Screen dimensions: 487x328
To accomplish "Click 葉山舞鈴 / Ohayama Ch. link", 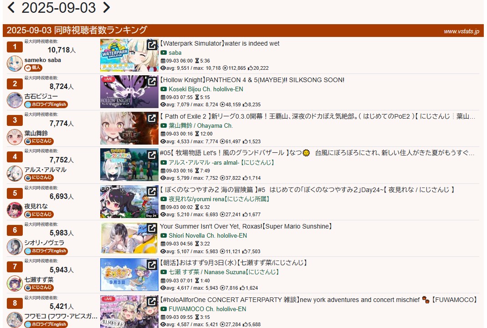I will [200, 126].
